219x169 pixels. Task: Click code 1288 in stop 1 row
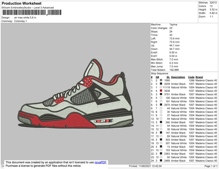tap(192, 80)
